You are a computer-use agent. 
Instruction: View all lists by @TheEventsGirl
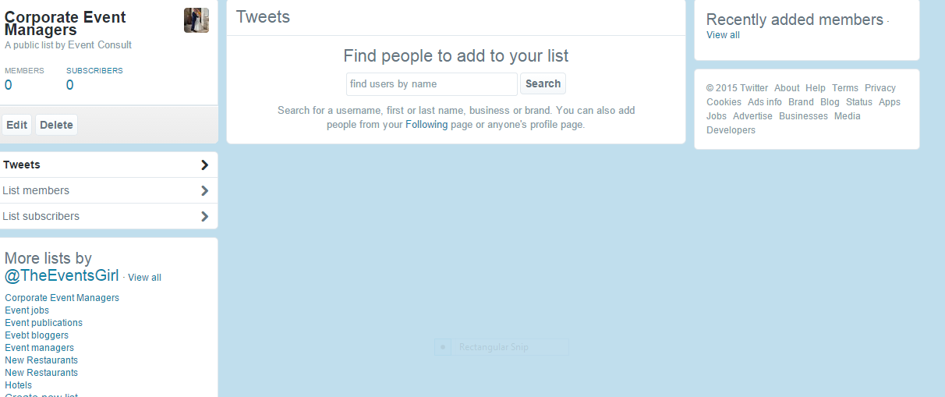click(144, 278)
